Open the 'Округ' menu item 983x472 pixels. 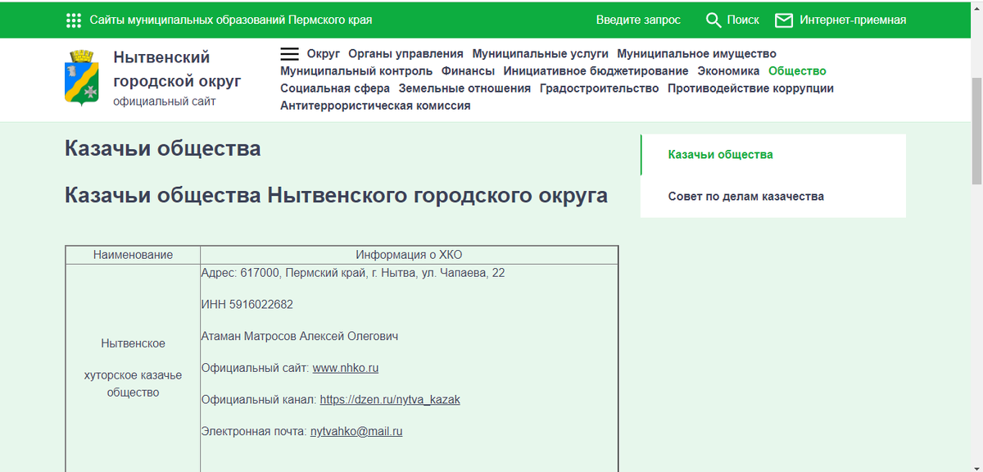tap(324, 54)
